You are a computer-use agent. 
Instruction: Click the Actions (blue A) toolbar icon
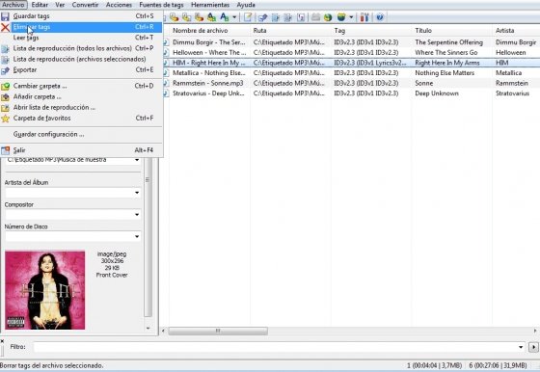(x=224, y=17)
